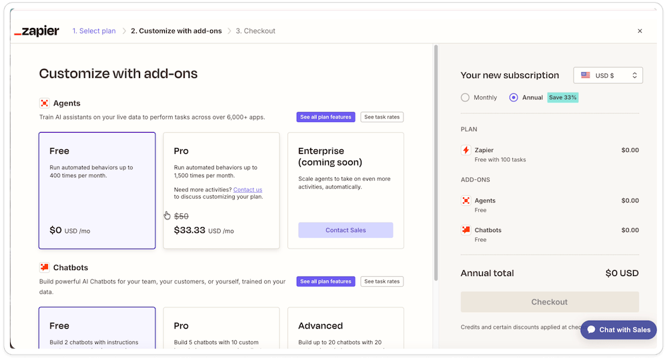Click See task rates for Agents
667x360 pixels.
382,117
